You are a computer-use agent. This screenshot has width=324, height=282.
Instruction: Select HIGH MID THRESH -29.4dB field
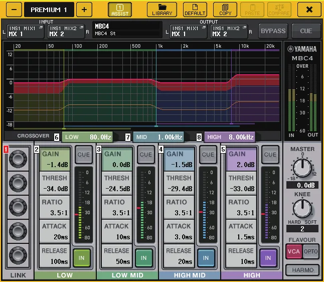point(179,183)
